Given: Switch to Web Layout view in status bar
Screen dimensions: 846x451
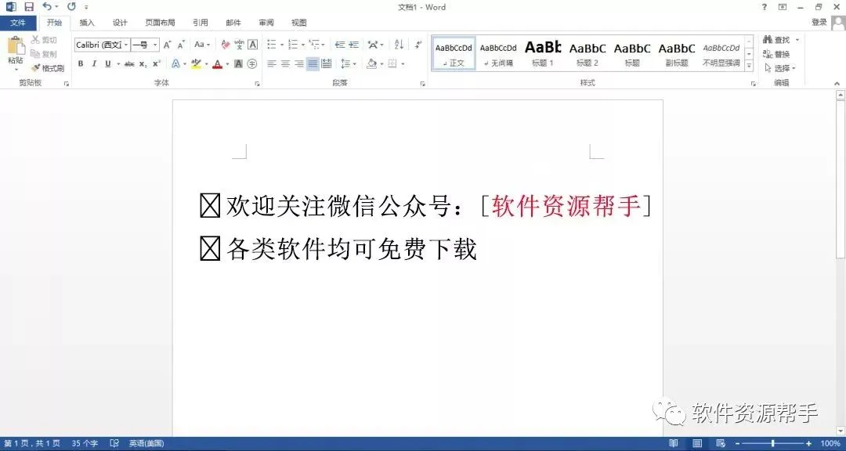Looking at the screenshot, I should pos(721,443).
